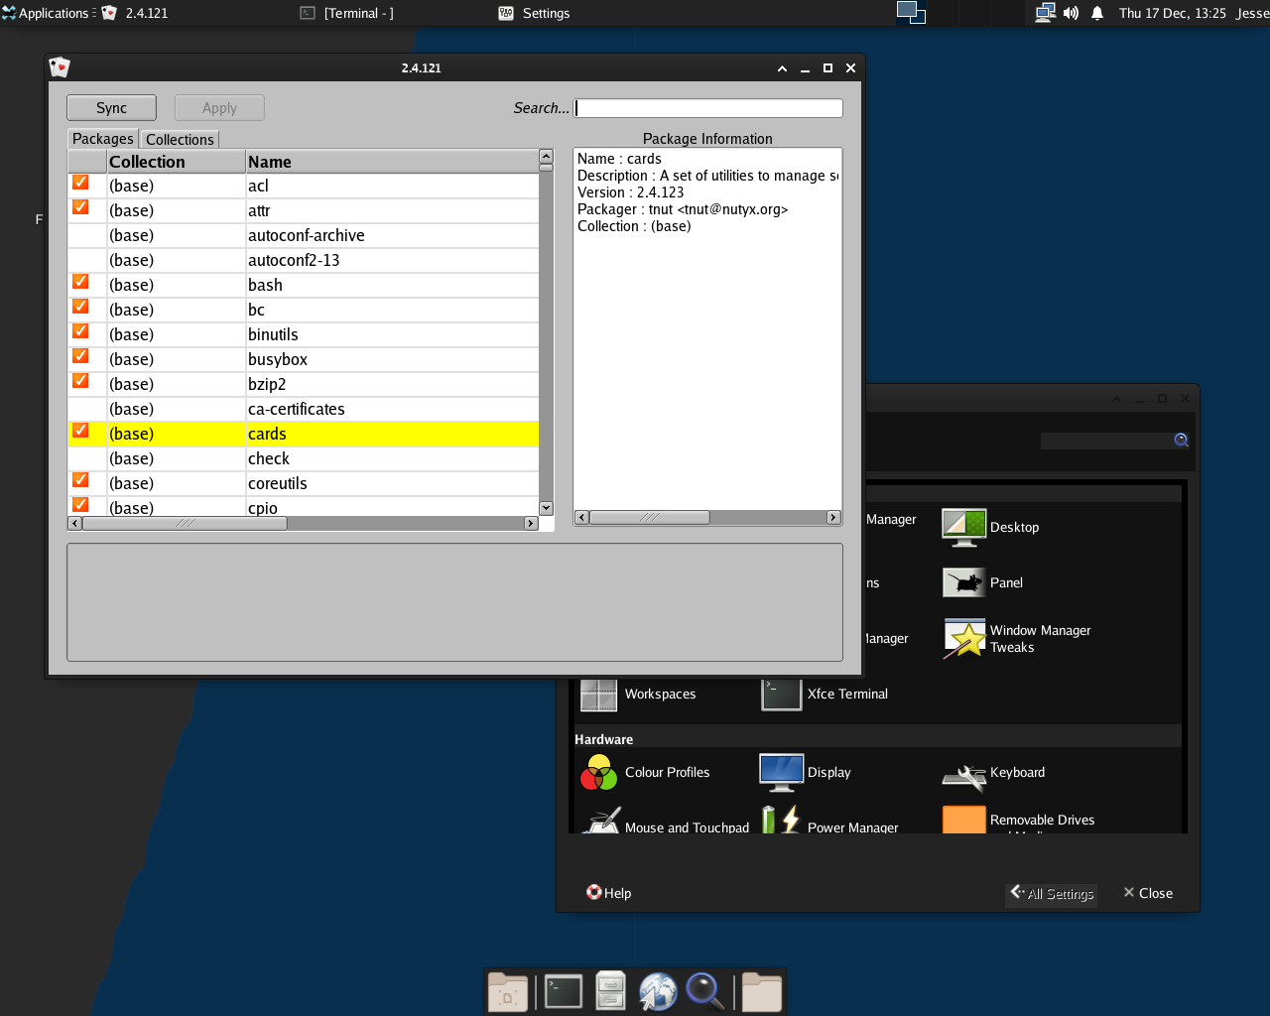Switch to Settings window in the taskbar
This screenshot has height=1016, width=1270.
[x=534, y=13]
